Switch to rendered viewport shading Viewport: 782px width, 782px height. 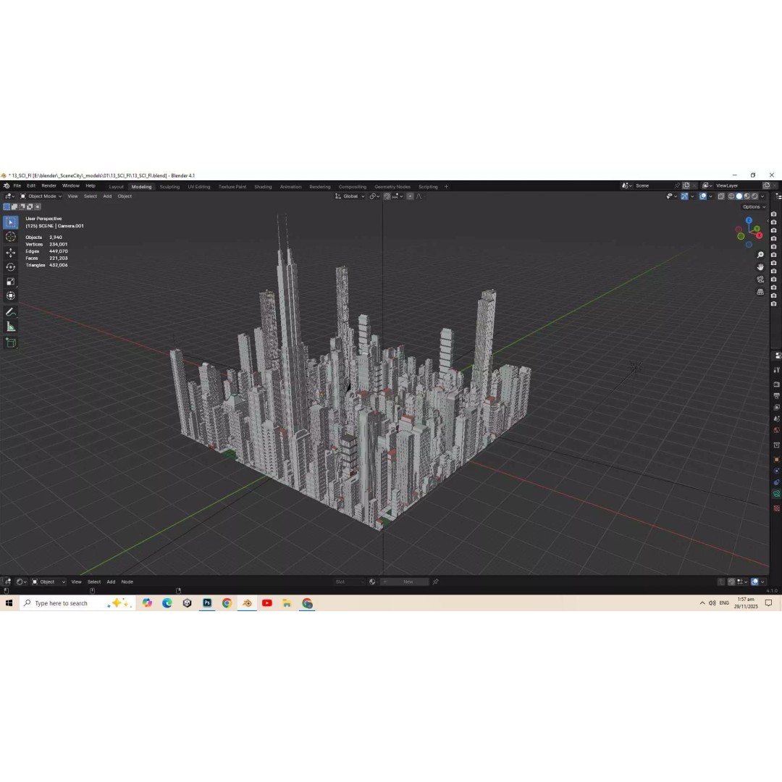[754, 196]
